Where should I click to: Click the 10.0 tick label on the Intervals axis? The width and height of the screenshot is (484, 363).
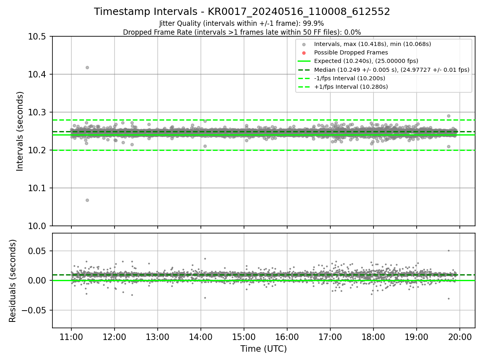click(x=37, y=226)
